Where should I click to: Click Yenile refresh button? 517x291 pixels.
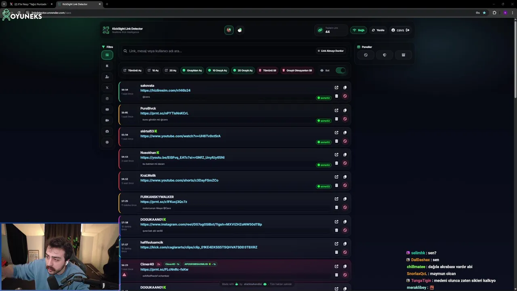coord(378,30)
